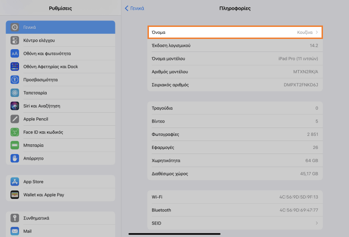Open Control Center settings icon

point(15,40)
